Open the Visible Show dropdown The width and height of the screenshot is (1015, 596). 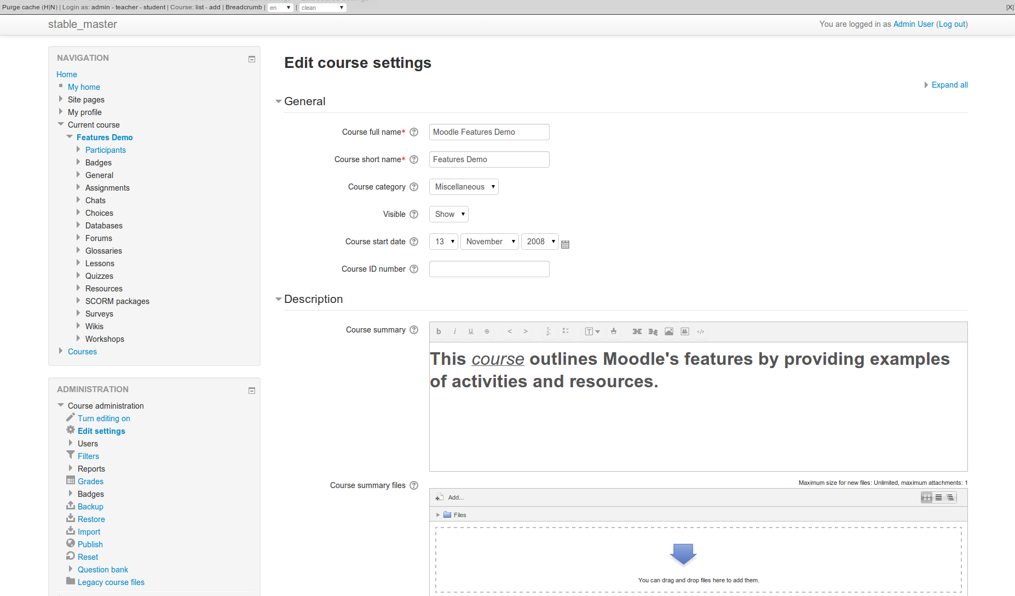point(449,214)
